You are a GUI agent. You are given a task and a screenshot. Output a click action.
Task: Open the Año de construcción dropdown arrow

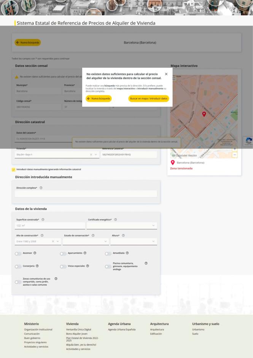tap(58, 241)
